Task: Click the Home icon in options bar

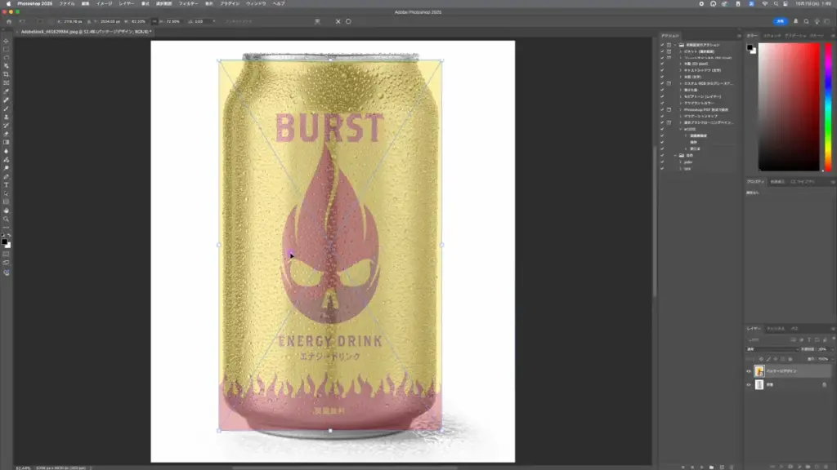Action: click(x=7, y=21)
